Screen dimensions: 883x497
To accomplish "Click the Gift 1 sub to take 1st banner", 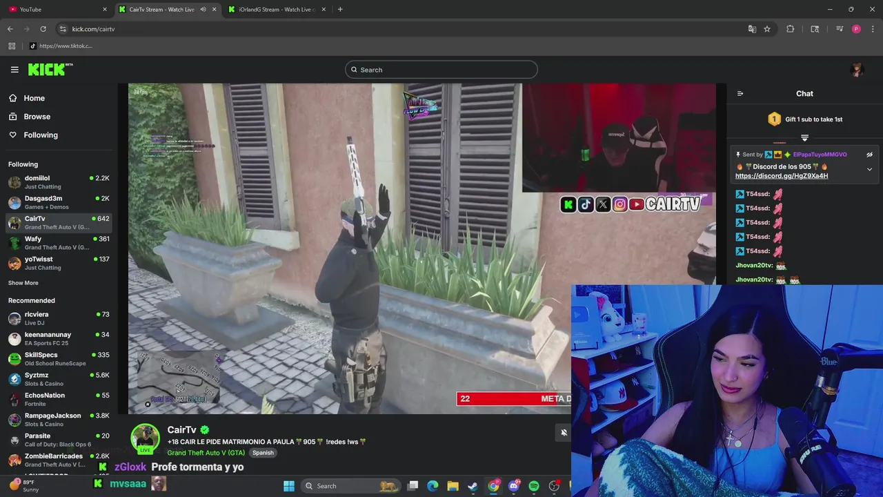I will [804, 119].
